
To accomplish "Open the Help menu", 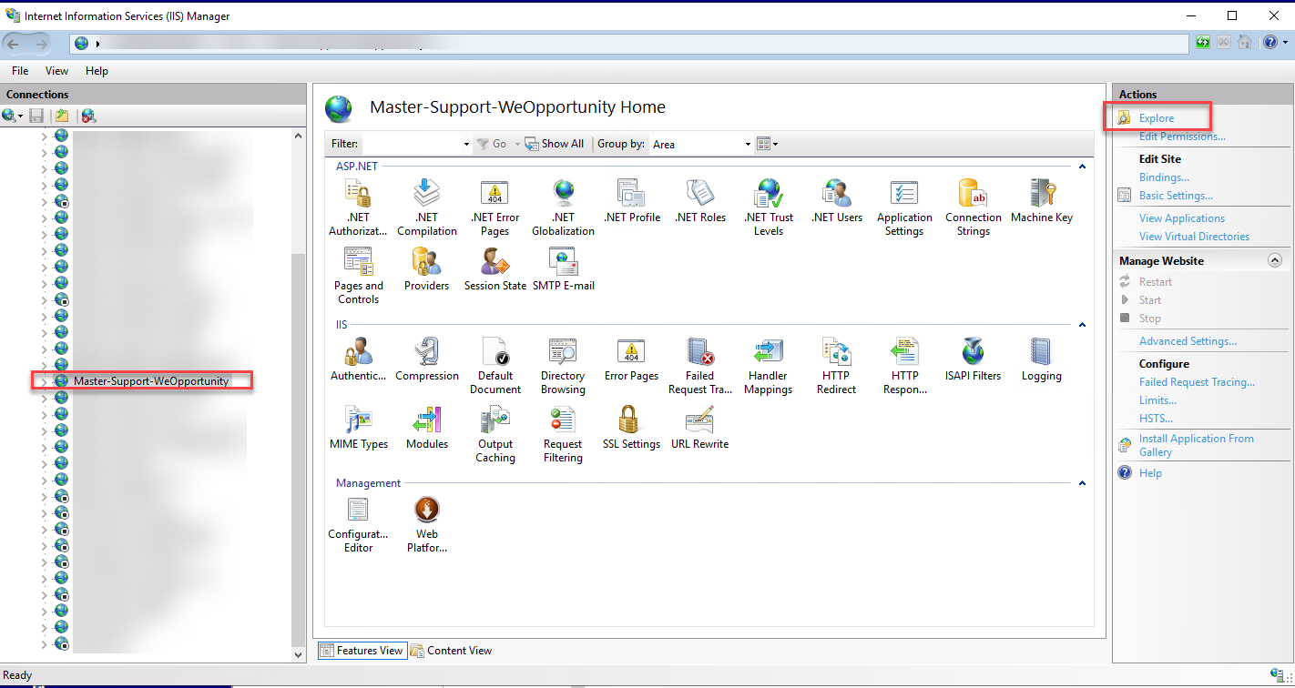I will click(x=97, y=71).
